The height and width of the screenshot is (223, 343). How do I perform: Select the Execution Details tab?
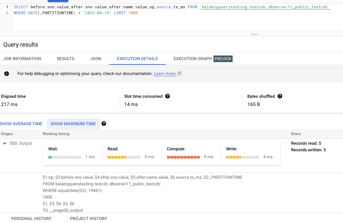[137, 58]
